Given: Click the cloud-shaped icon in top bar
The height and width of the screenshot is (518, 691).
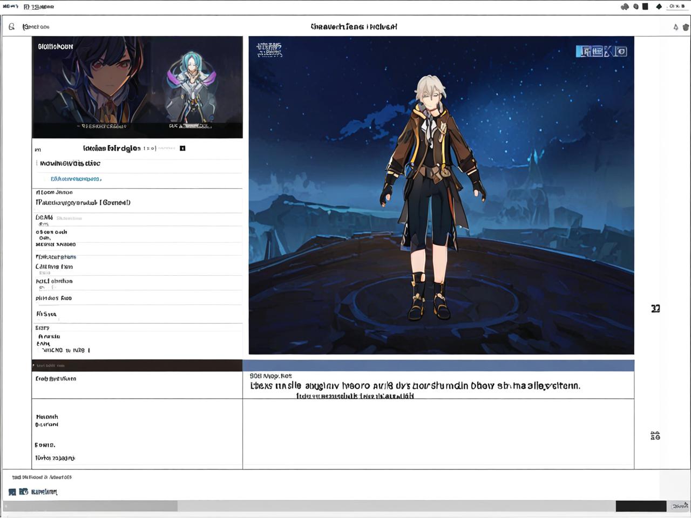Looking at the screenshot, I should [625, 6].
